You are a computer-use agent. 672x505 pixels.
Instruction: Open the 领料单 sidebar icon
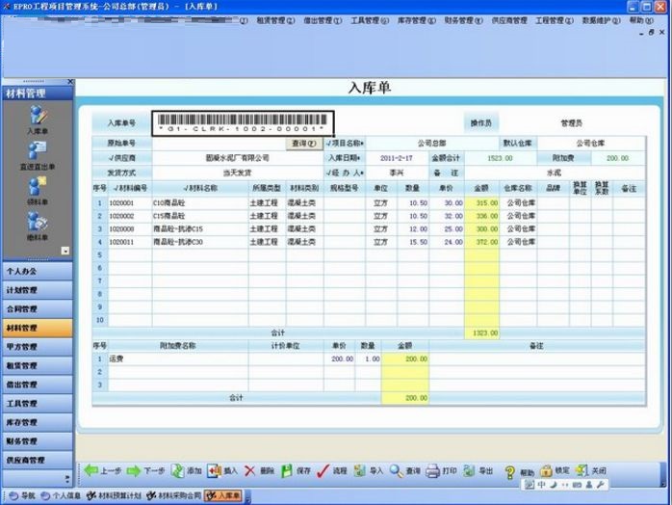click(x=37, y=186)
